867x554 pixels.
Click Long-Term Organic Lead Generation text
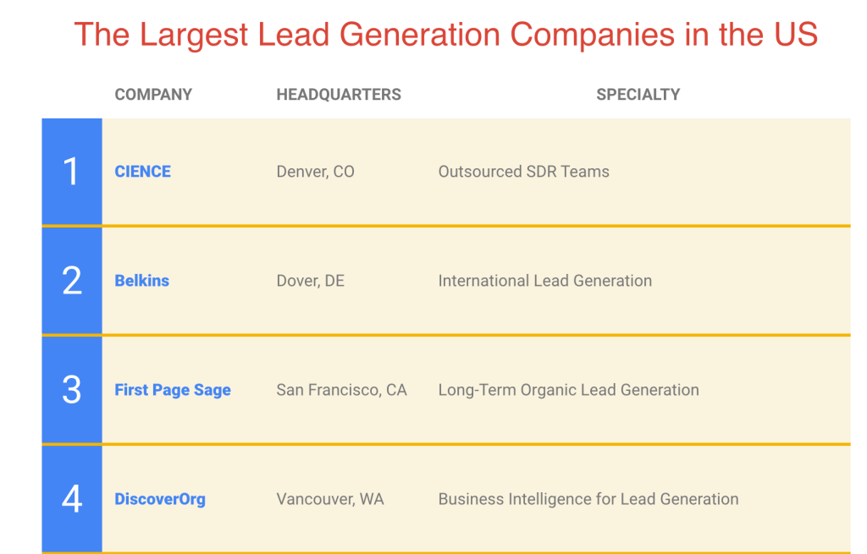tap(568, 390)
